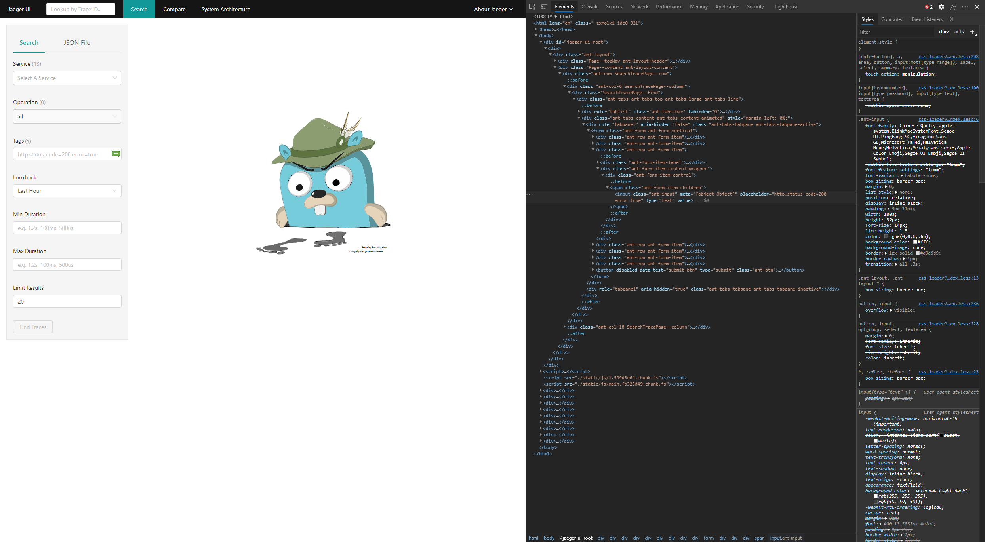Focus the Min Duration input field

tap(67, 228)
